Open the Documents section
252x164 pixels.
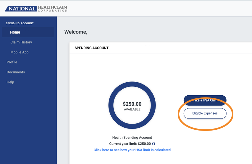(x=16, y=72)
